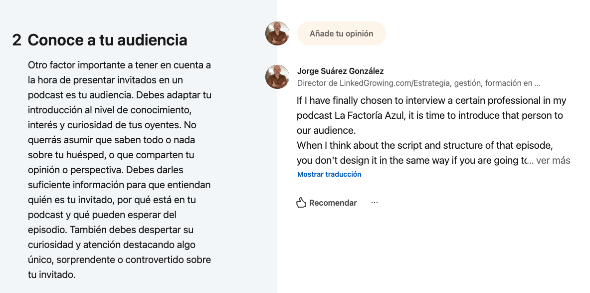The width and height of the screenshot is (590, 293).
Task: Select the section number 2
Action: (x=17, y=40)
